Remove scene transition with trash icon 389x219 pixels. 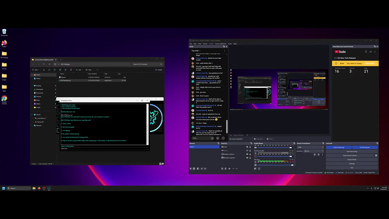coord(318,155)
